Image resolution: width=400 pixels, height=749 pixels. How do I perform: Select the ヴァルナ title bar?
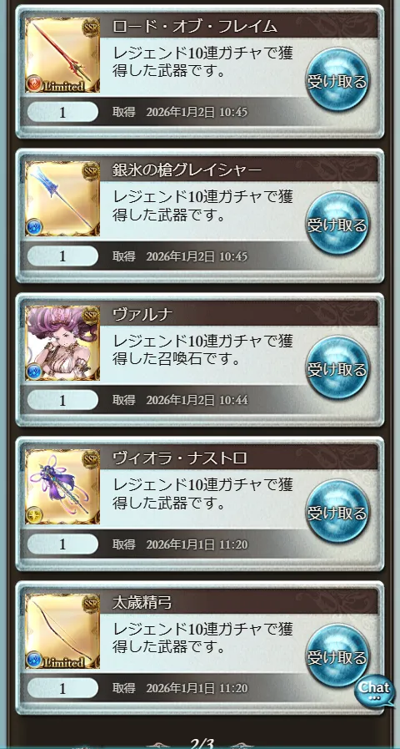pyautogui.click(x=239, y=314)
